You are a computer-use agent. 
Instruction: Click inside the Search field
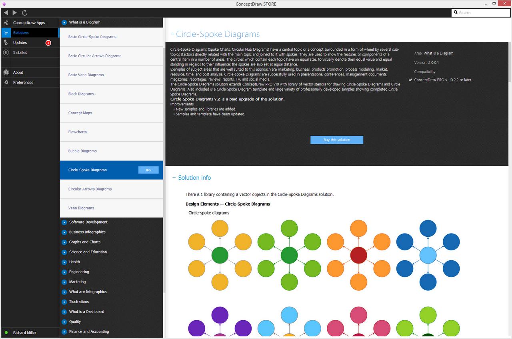pos(481,13)
